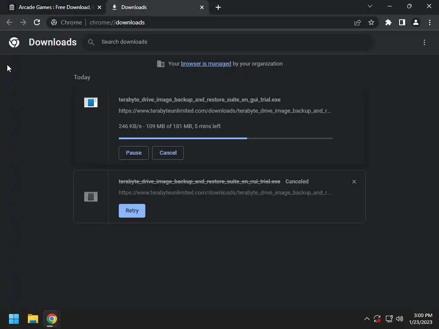Viewport: 439px width, 329px height.
Task: Click the download progress bar
Action: tap(226, 138)
